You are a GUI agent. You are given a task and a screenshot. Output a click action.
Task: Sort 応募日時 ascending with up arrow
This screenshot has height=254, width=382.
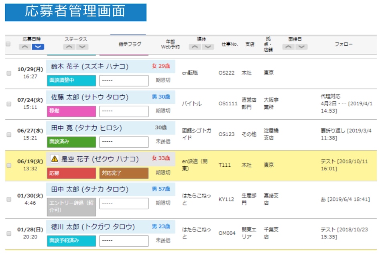point(25,47)
